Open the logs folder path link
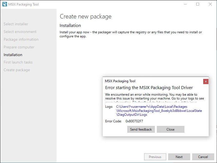Viewport: 217px width, 163px height. [159, 111]
